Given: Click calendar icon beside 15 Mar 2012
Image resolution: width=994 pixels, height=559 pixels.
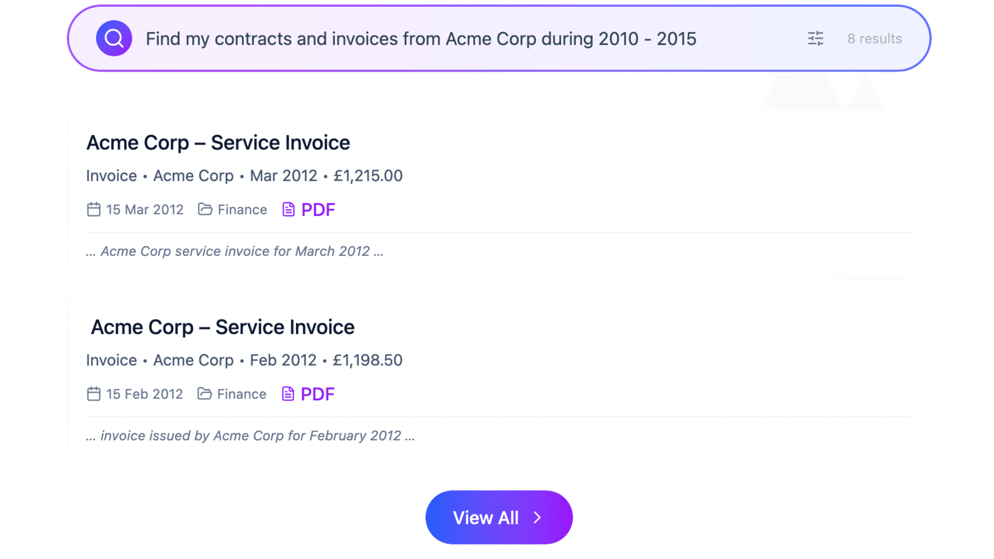Looking at the screenshot, I should pyautogui.click(x=93, y=209).
